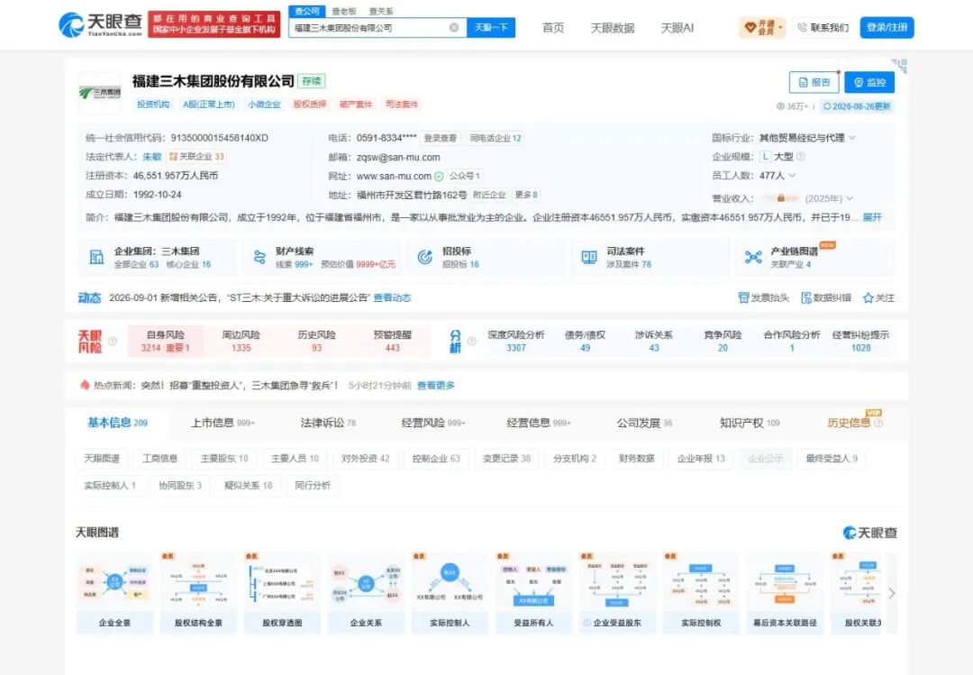Click the 天眼一下 search button
Screen dimensions: 973x675
(x=491, y=27)
